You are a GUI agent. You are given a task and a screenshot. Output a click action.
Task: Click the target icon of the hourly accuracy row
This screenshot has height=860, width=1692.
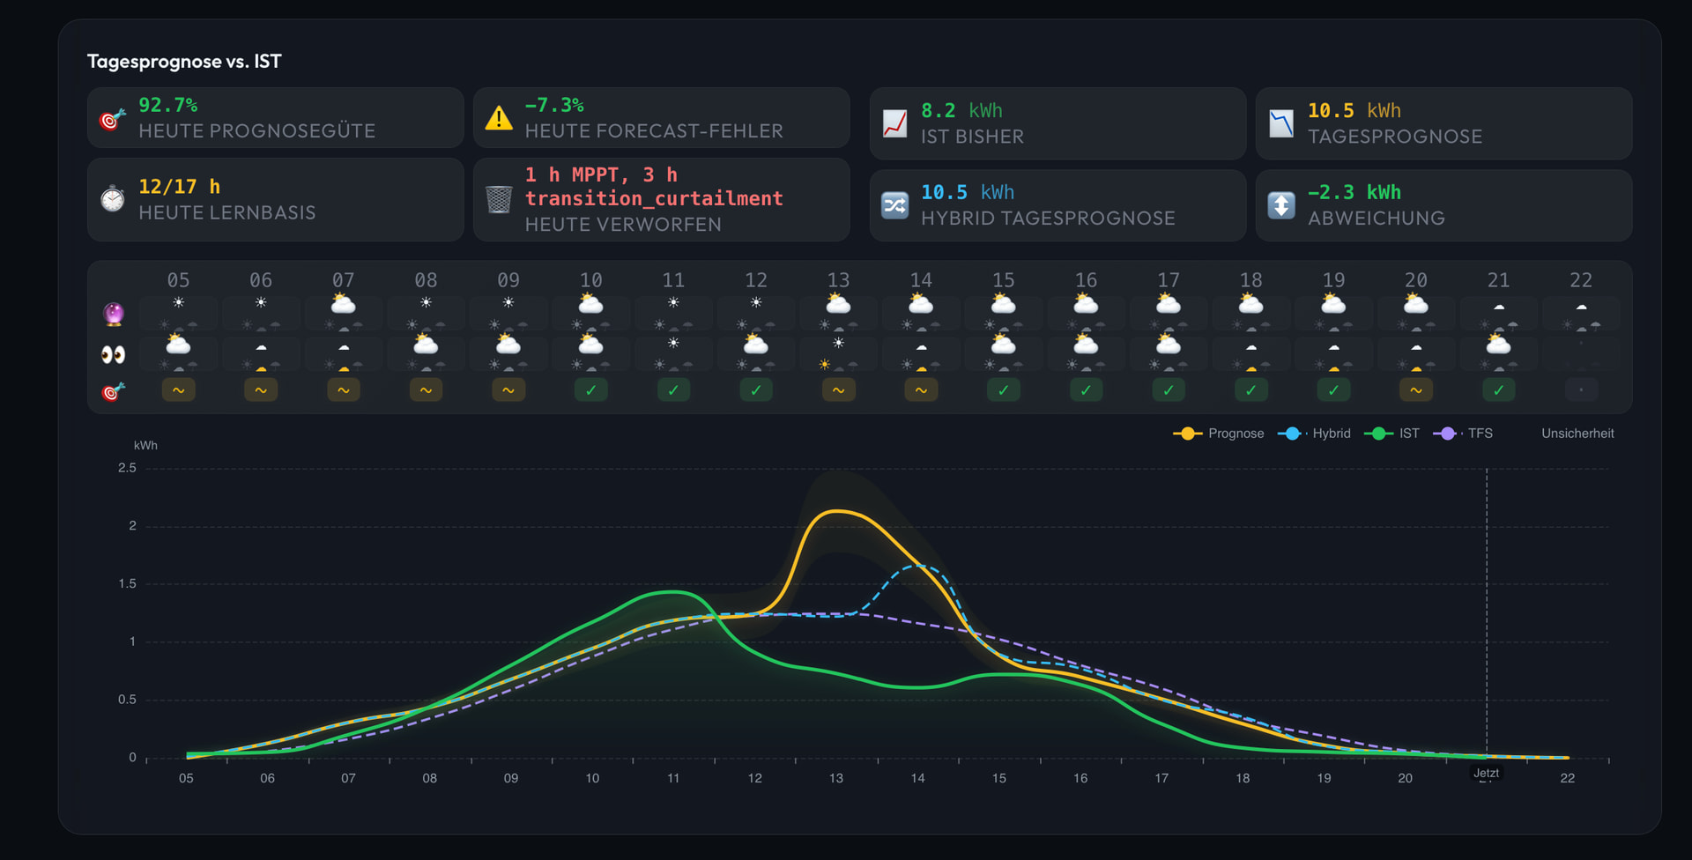click(114, 390)
